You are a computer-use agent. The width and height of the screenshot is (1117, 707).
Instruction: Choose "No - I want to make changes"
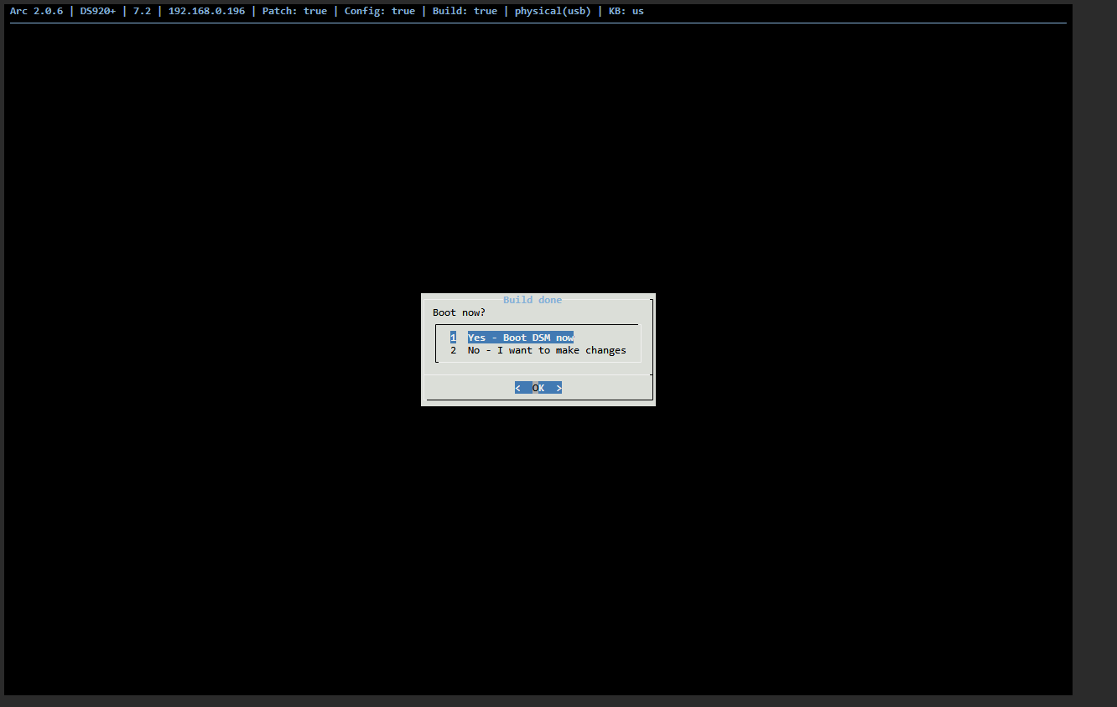(x=546, y=350)
